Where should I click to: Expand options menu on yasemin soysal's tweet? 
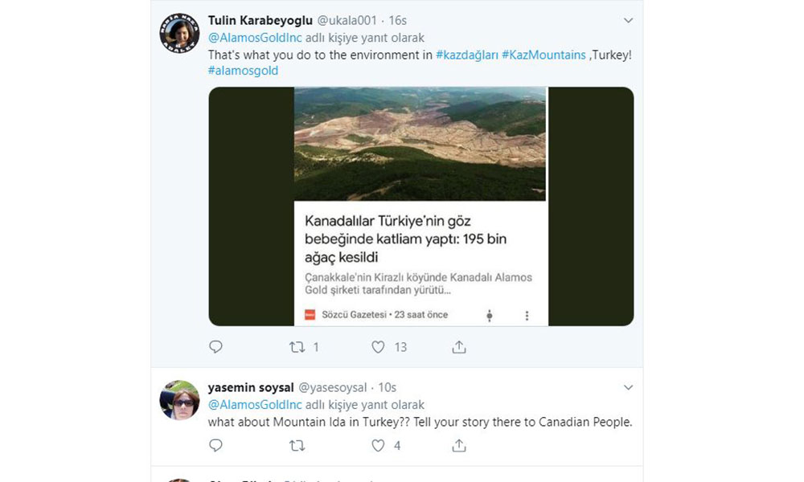coord(629,387)
